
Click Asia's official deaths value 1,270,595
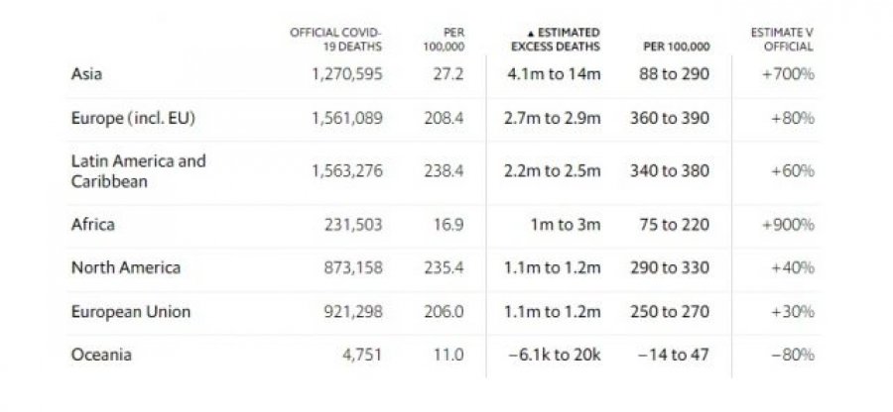pos(347,74)
